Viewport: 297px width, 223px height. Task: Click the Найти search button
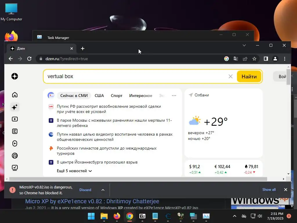coord(249,76)
